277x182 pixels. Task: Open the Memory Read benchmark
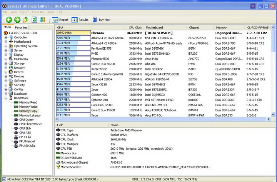click(26, 102)
